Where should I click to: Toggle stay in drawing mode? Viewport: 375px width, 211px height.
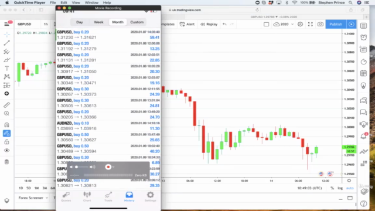point(6,133)
